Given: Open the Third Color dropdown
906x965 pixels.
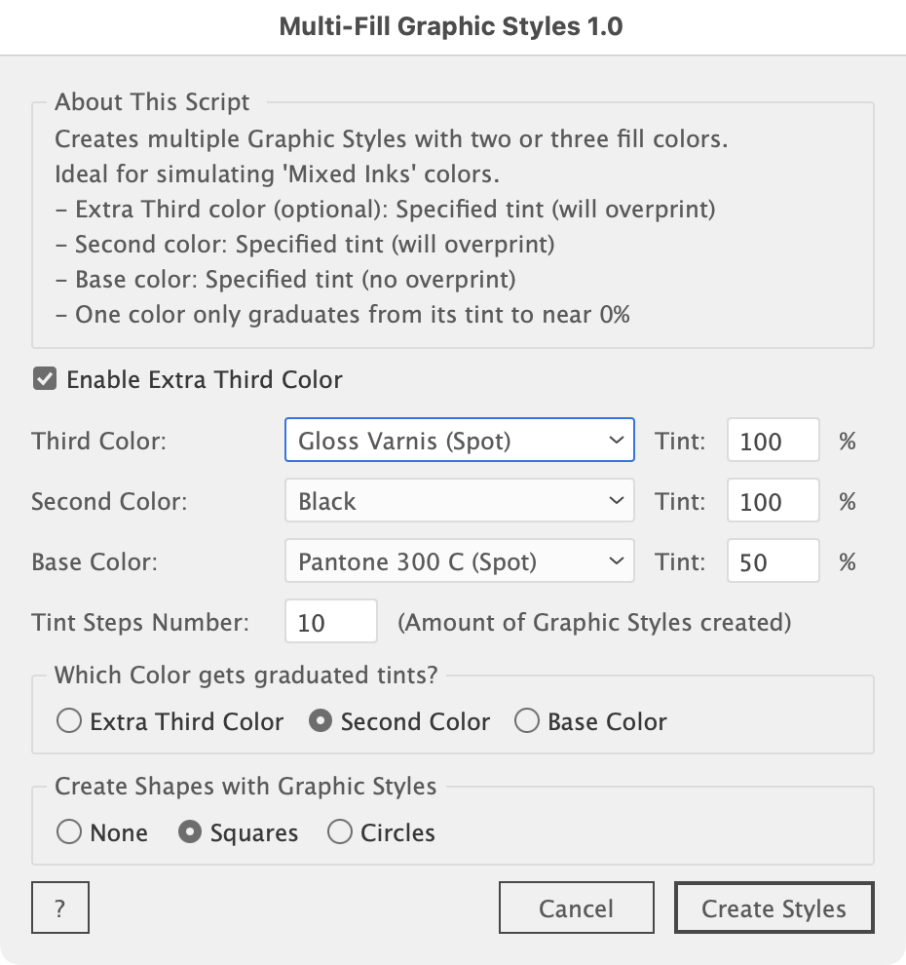Looking at the screenshot, I should click(x=459, y=441).
